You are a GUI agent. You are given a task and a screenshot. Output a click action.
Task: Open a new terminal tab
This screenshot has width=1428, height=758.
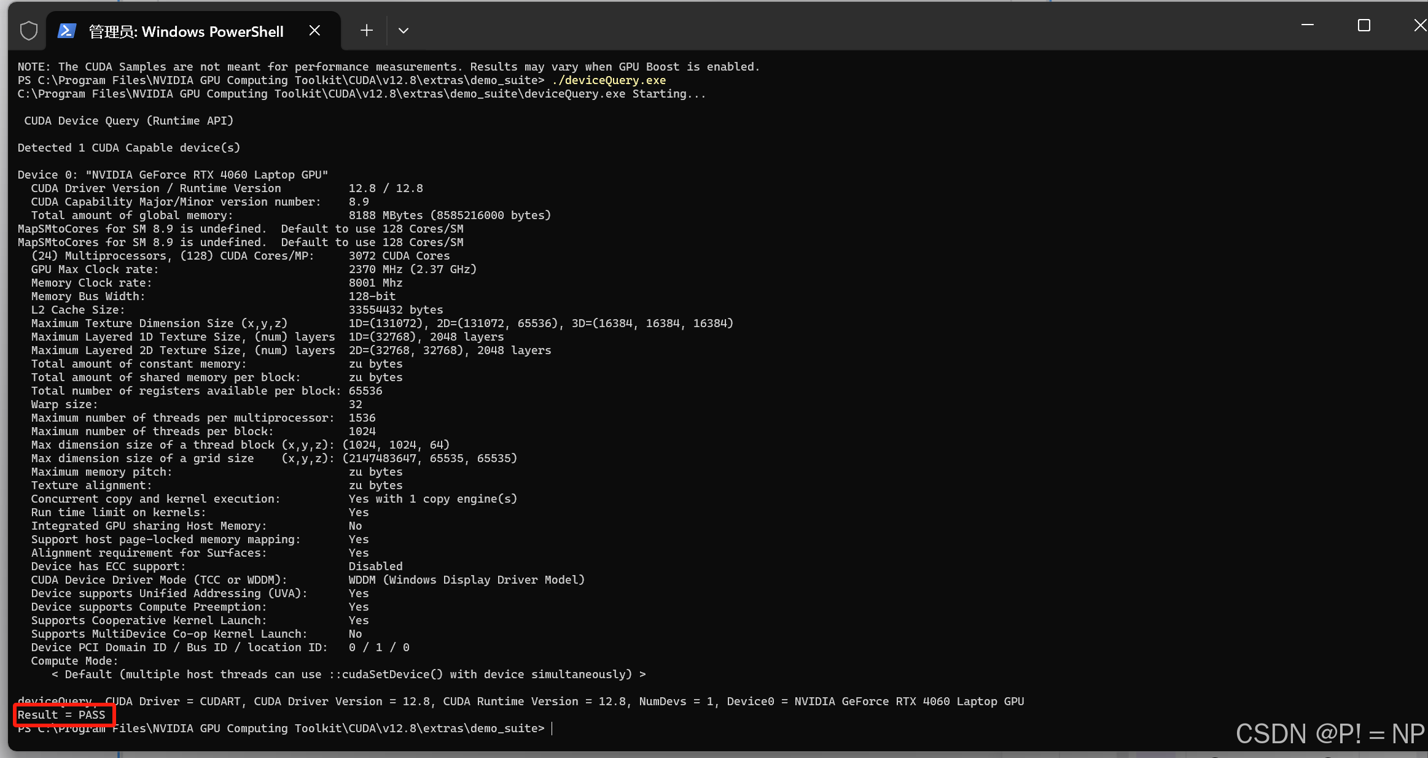point(367,31)
